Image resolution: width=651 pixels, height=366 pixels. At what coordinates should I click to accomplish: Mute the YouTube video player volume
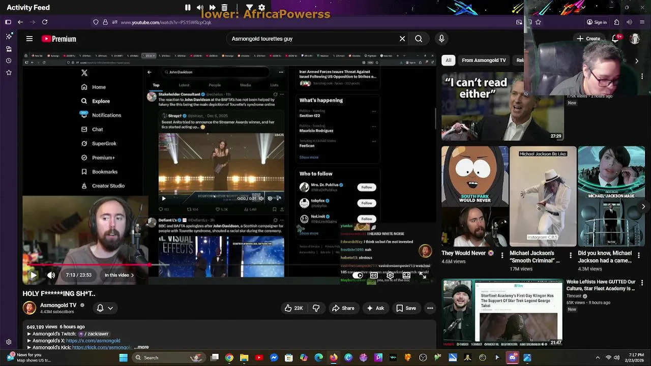click(x=51, y=275)
